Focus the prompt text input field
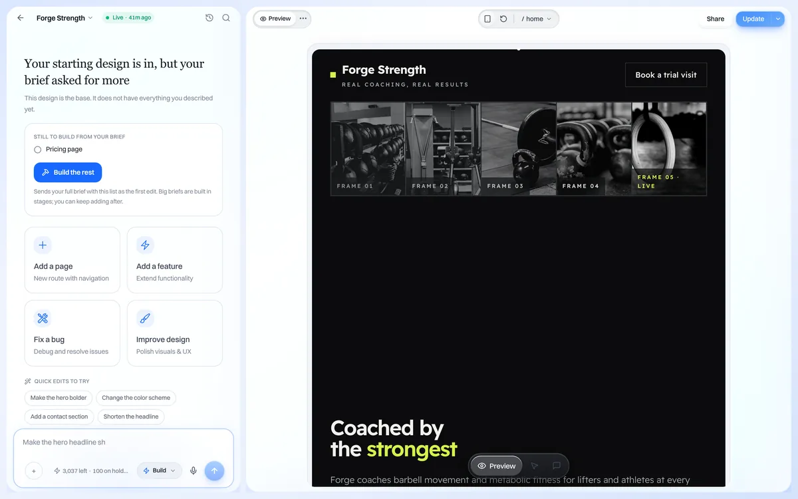 pyautogui.click(x=124, y=442)
